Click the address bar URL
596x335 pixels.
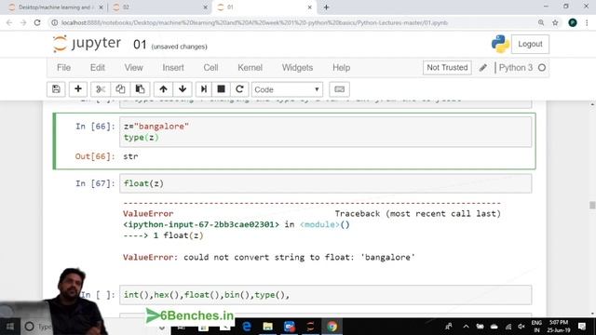point(254,22)
